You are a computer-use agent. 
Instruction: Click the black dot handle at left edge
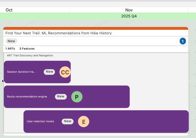(x=3, y=81)
